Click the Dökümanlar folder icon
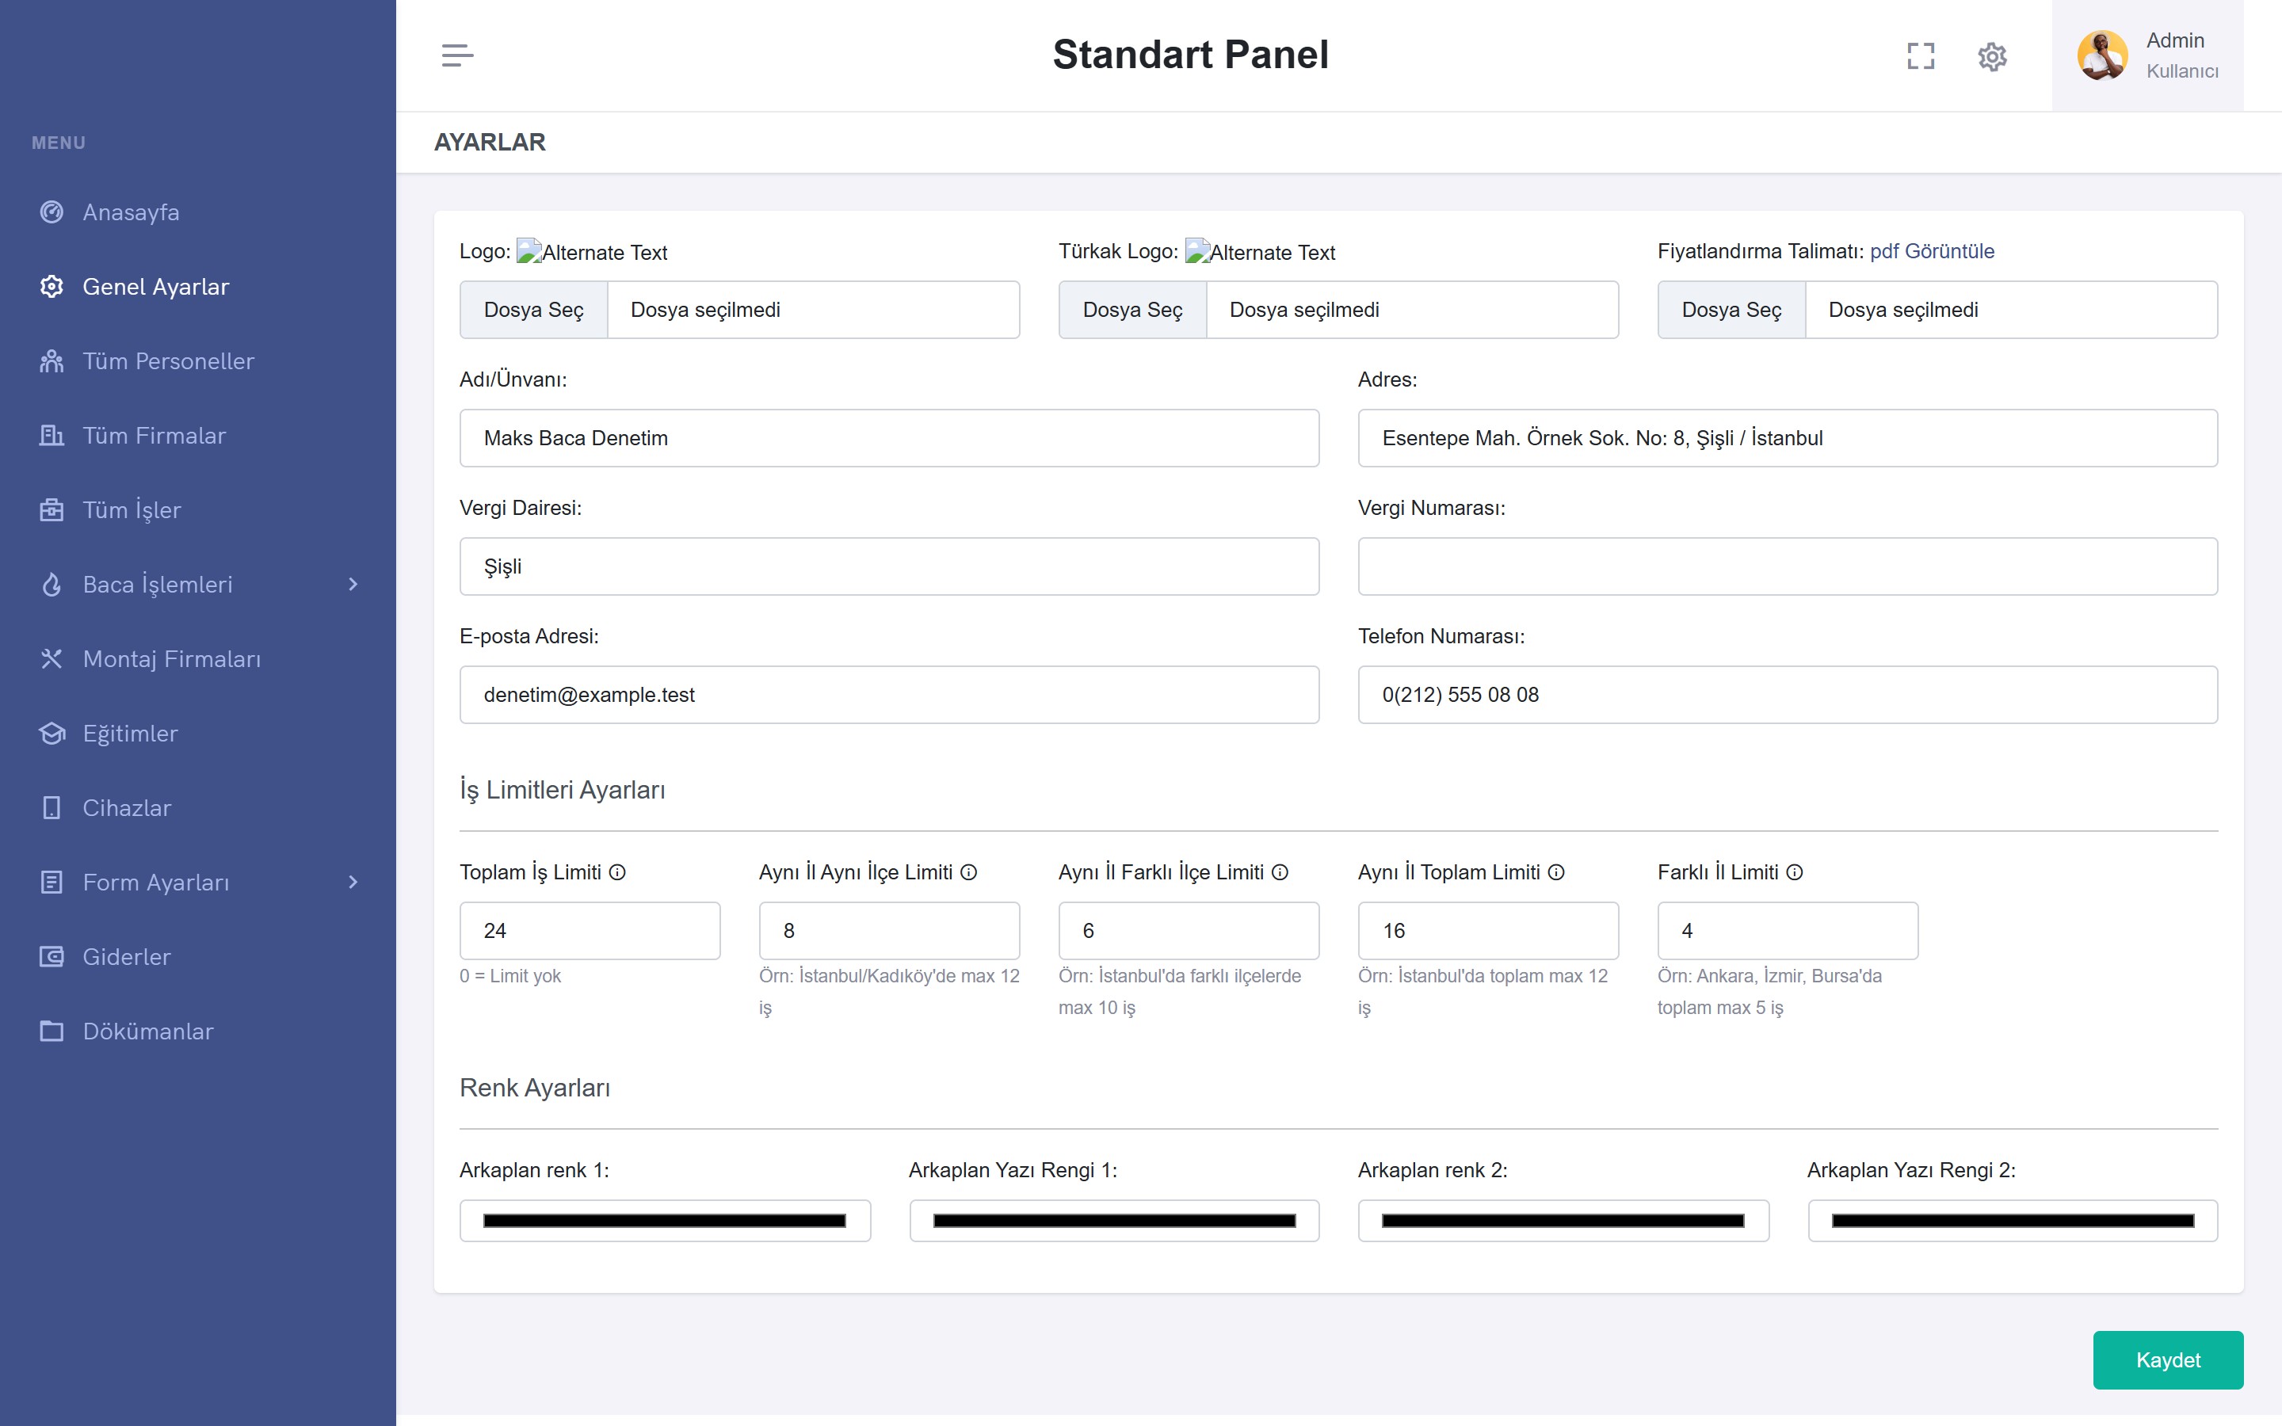The image size is (2282, 1426). click(52, 1031)
